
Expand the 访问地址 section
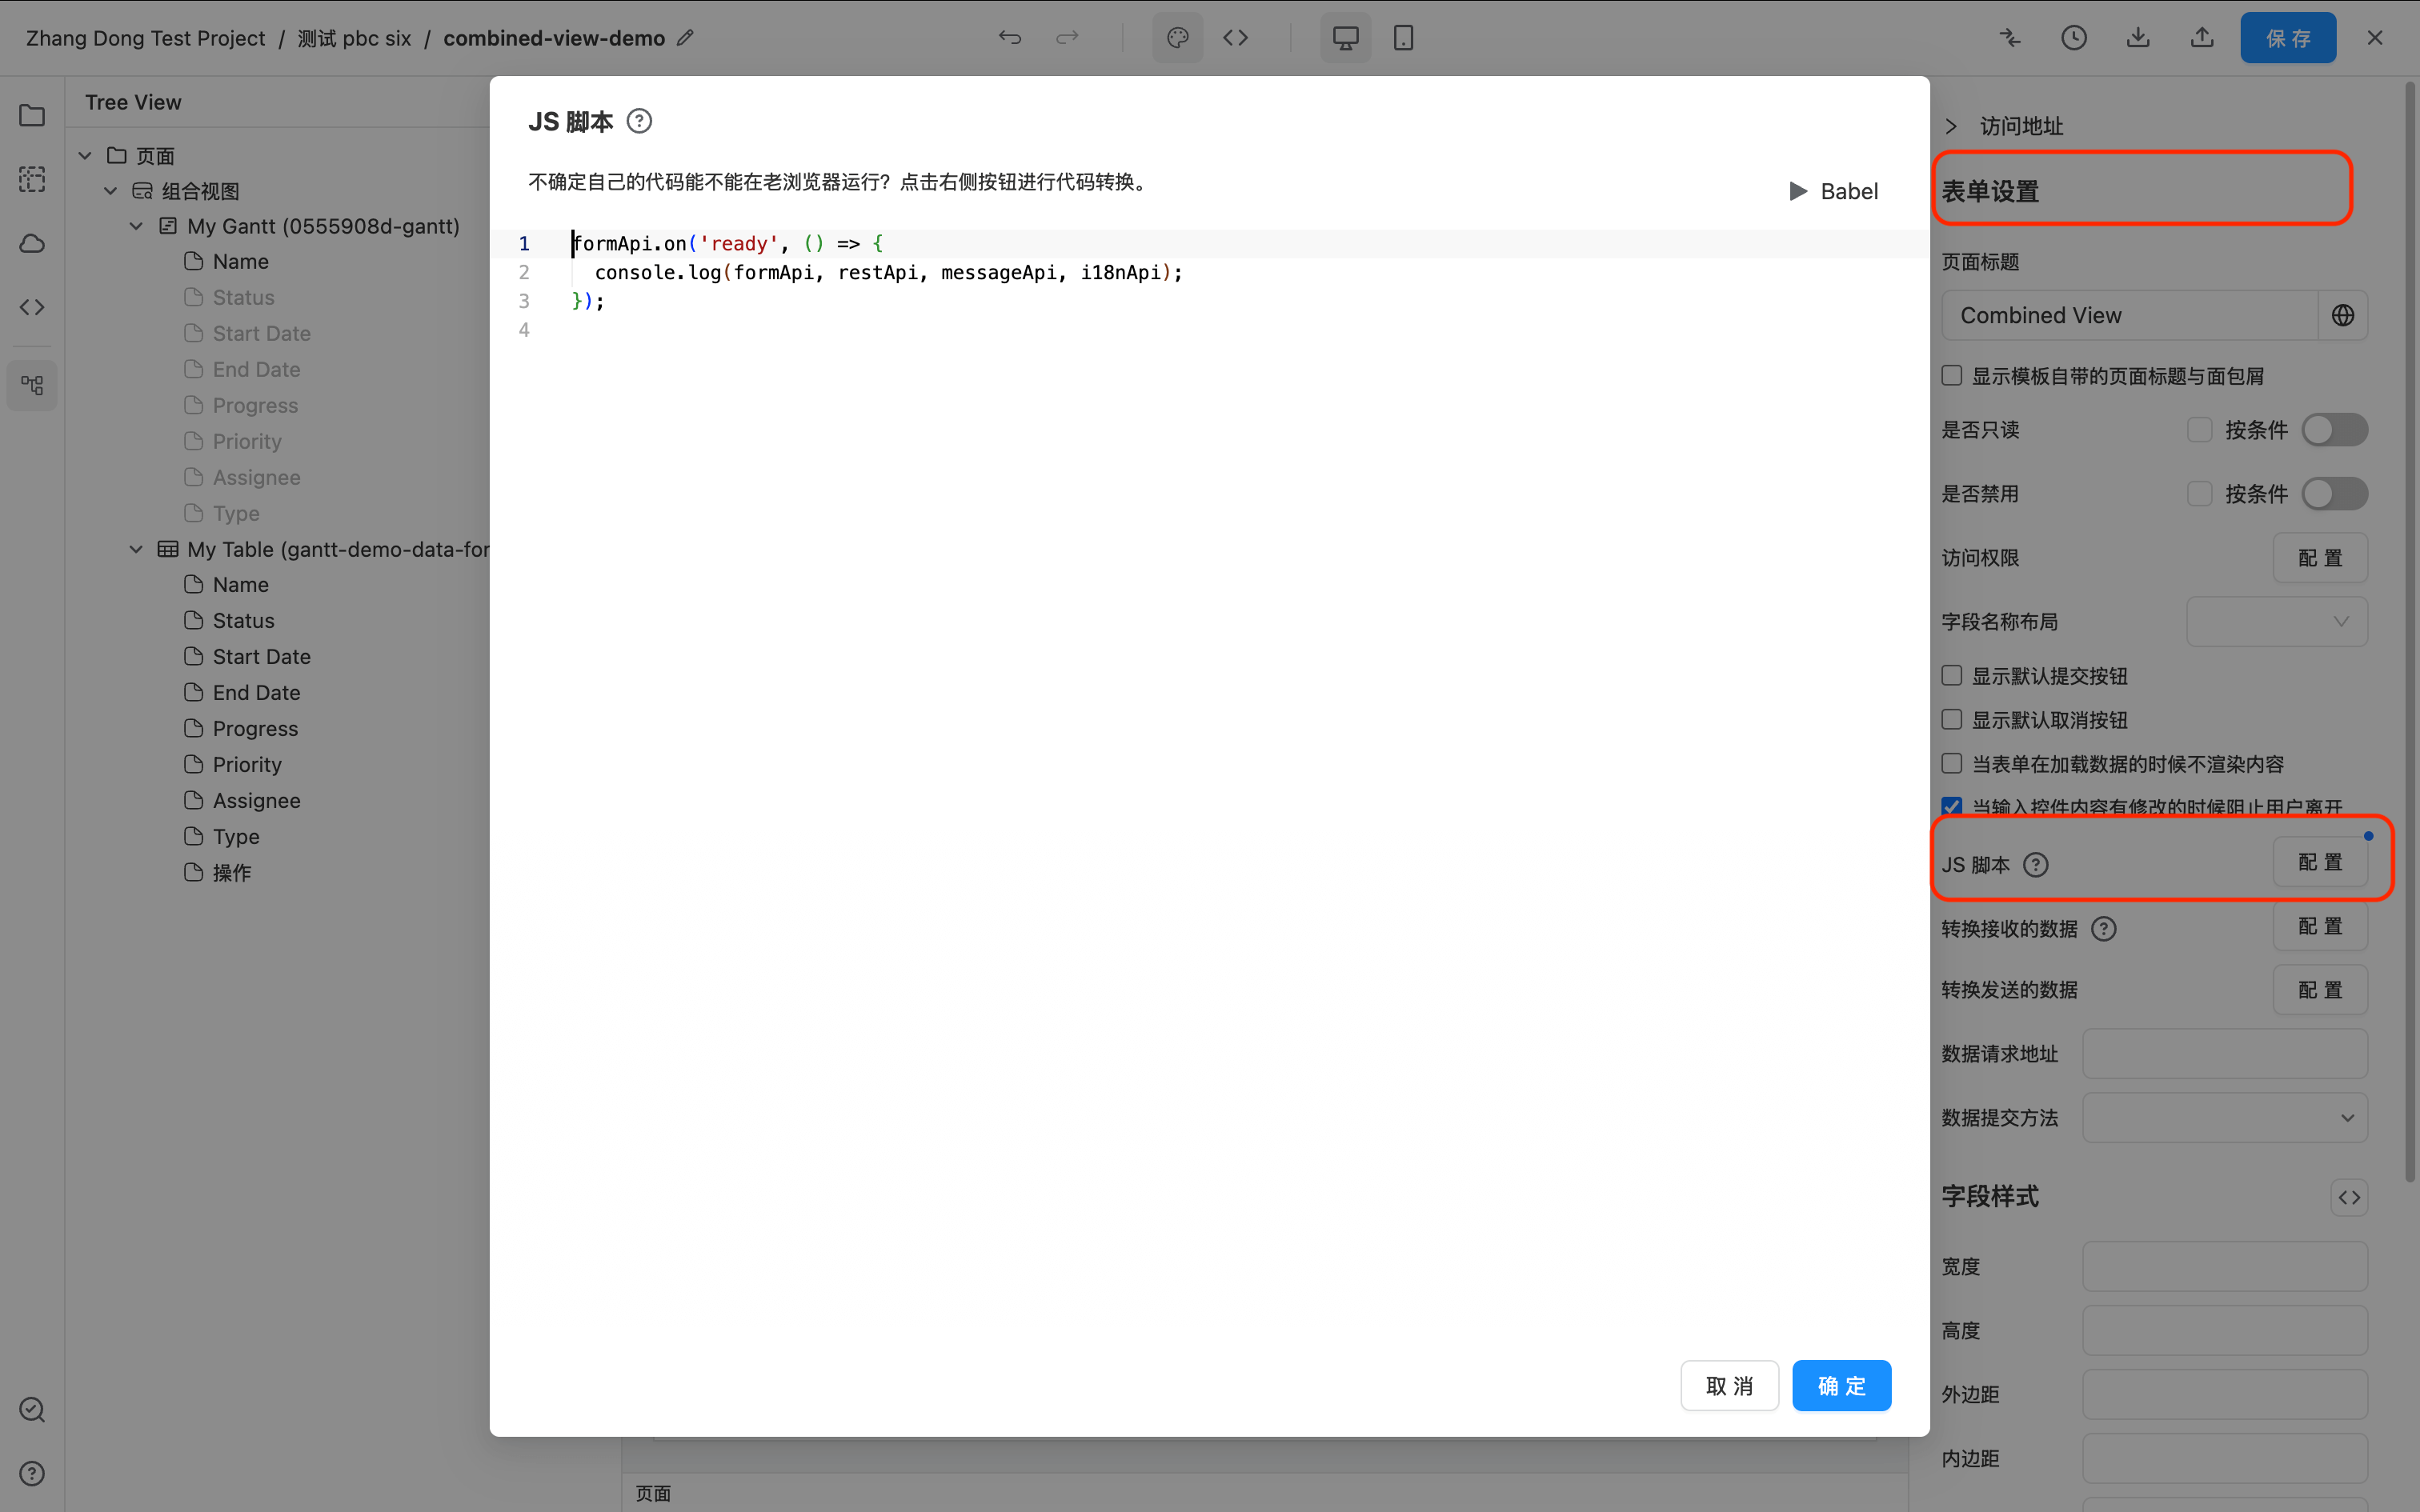pyautogui.click(x=1951, y=126)
